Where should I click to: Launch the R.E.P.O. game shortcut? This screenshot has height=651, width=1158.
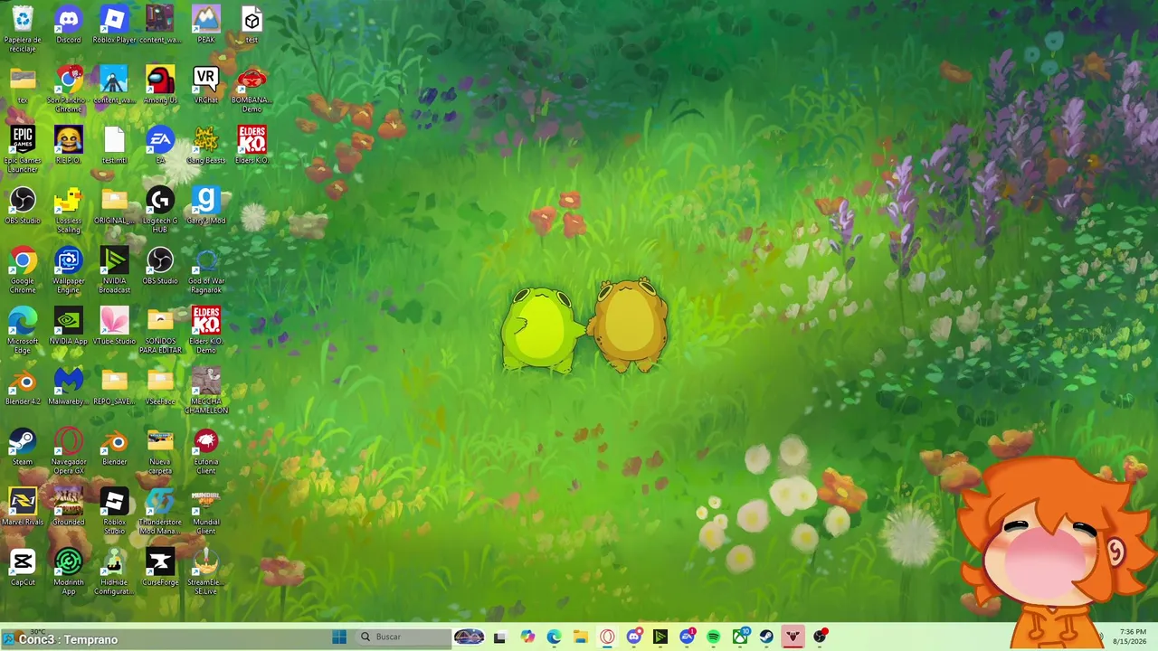coord(69,146)
